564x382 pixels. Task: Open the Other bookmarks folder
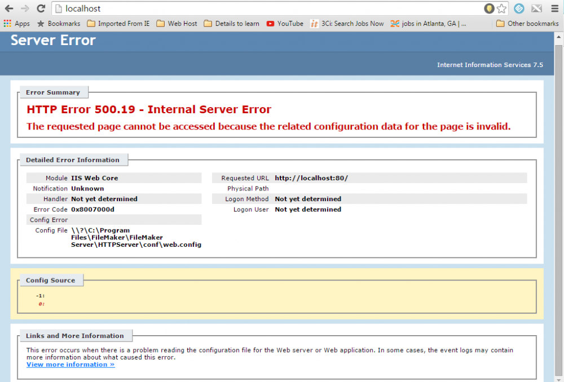point(527,24)
